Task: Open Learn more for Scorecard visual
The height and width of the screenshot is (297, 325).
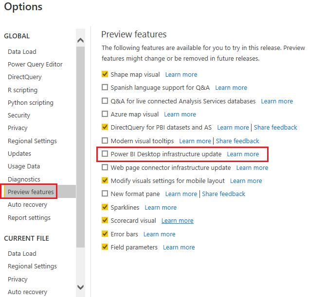Action: pos(178,221)
